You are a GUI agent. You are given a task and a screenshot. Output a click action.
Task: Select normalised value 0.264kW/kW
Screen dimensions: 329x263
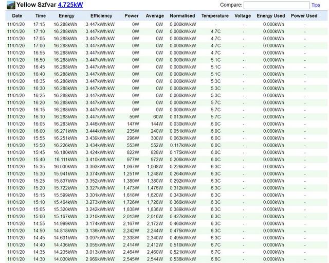(x=183, y=174)
